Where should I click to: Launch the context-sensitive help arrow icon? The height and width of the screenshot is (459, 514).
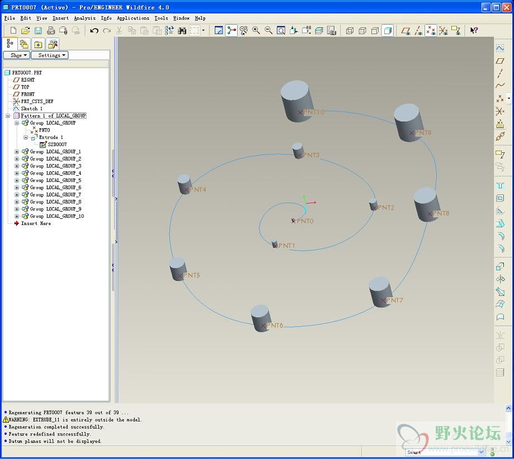click(474, 31)
